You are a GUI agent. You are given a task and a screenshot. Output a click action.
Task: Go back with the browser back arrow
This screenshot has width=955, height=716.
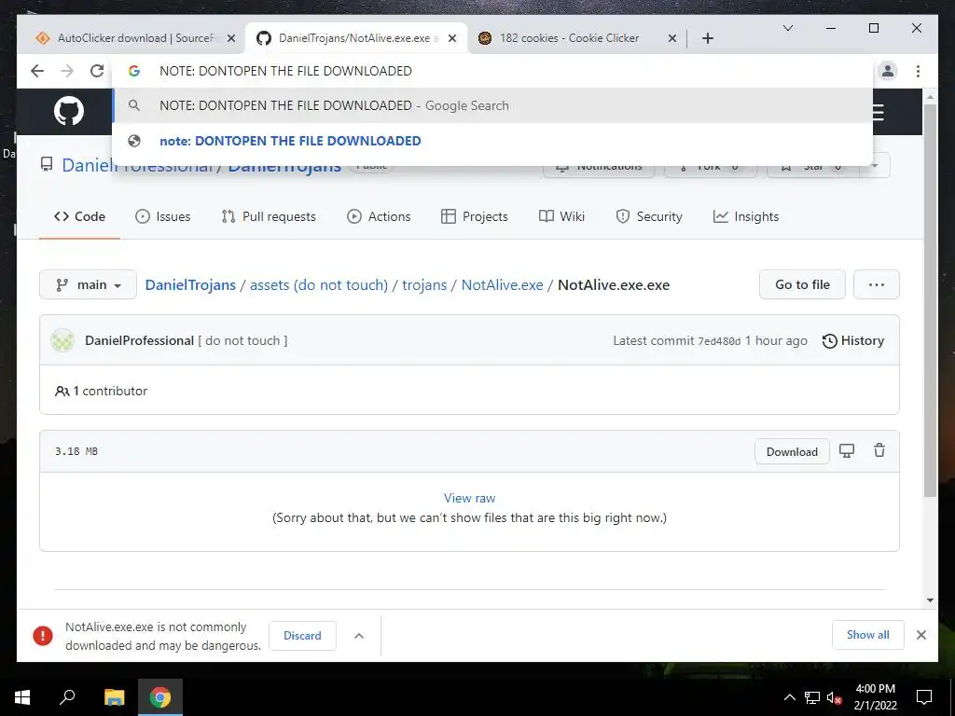pos(37,71)
